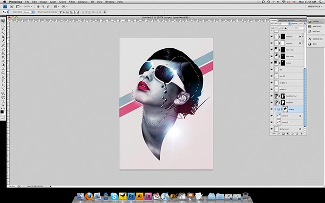Select the Type tool
The image size is (325, 203).
[x=3, y=81]
